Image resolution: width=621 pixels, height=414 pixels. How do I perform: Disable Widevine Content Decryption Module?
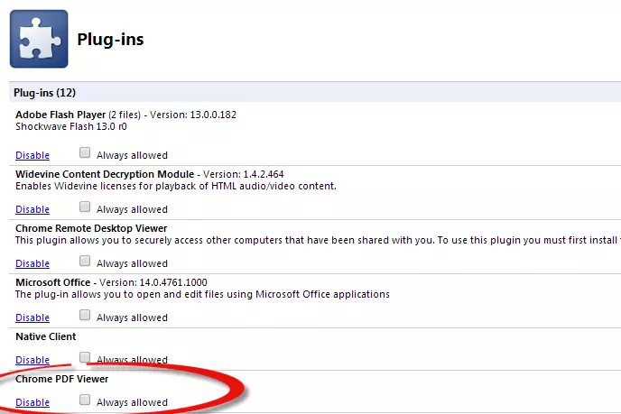coord(32,209)
